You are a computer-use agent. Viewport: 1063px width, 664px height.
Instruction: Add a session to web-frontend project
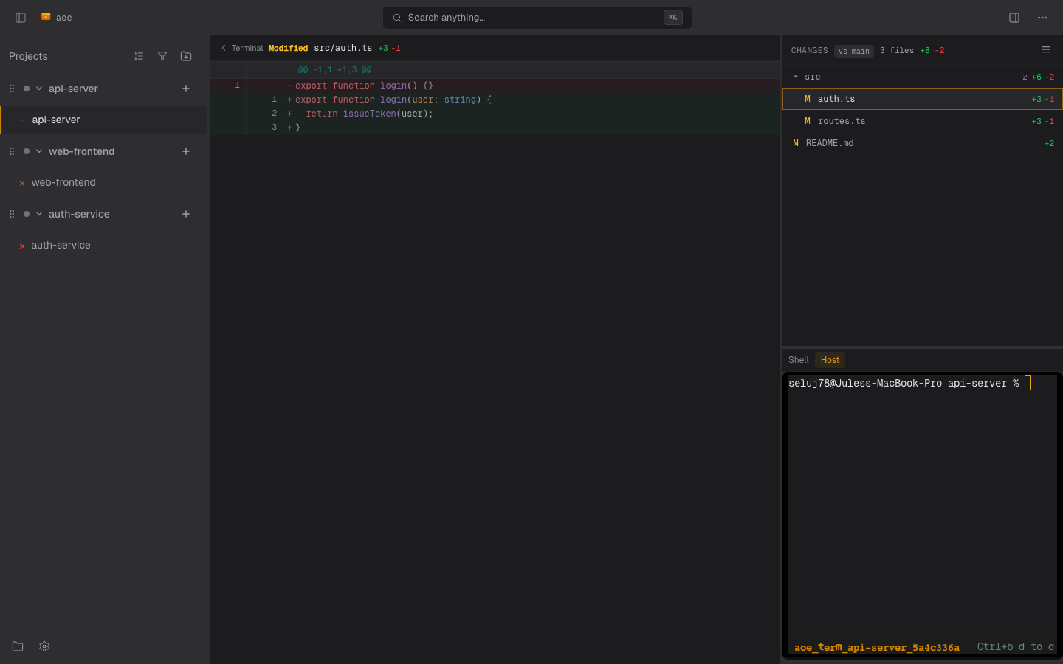pos(186,151)
